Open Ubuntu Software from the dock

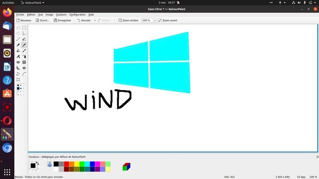click(x=7, y=93)
